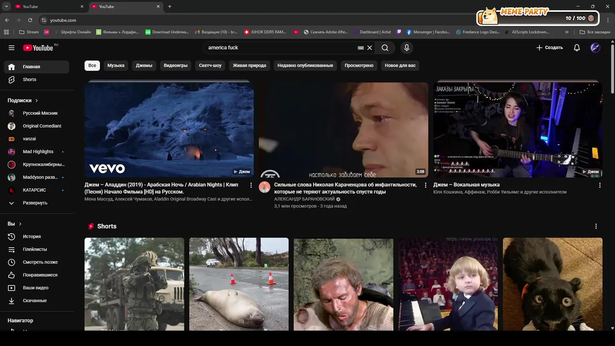Screen dimensions: 615x346
Task: Select the Видеоигры filter chip
Action: click(x=175, y=65)
